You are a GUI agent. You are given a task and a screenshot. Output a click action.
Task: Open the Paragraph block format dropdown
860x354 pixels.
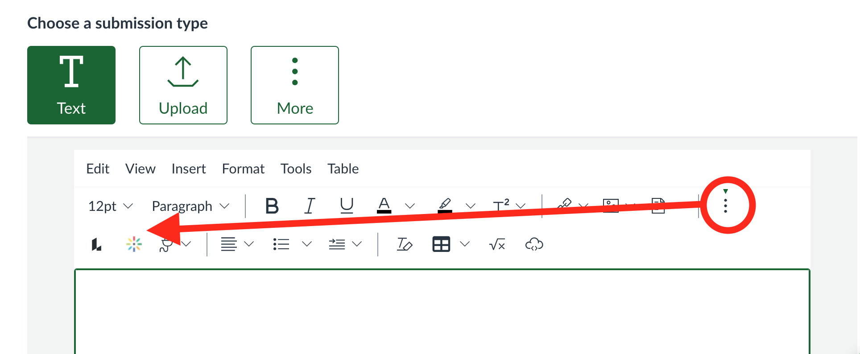point(190,206)
